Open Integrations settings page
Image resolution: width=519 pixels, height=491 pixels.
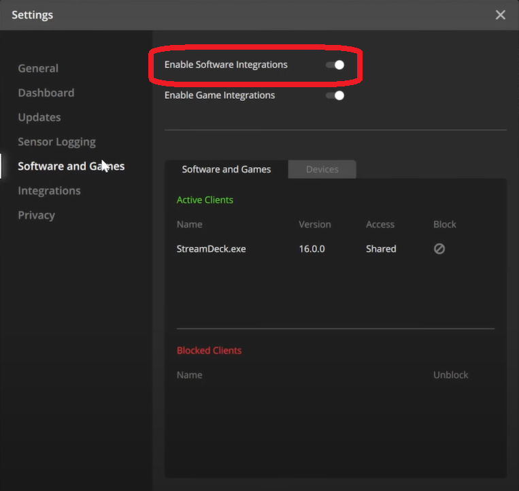[49, 191]
